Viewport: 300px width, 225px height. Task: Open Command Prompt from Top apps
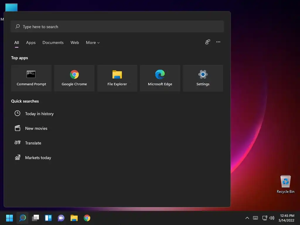click(x=31, y=78)
